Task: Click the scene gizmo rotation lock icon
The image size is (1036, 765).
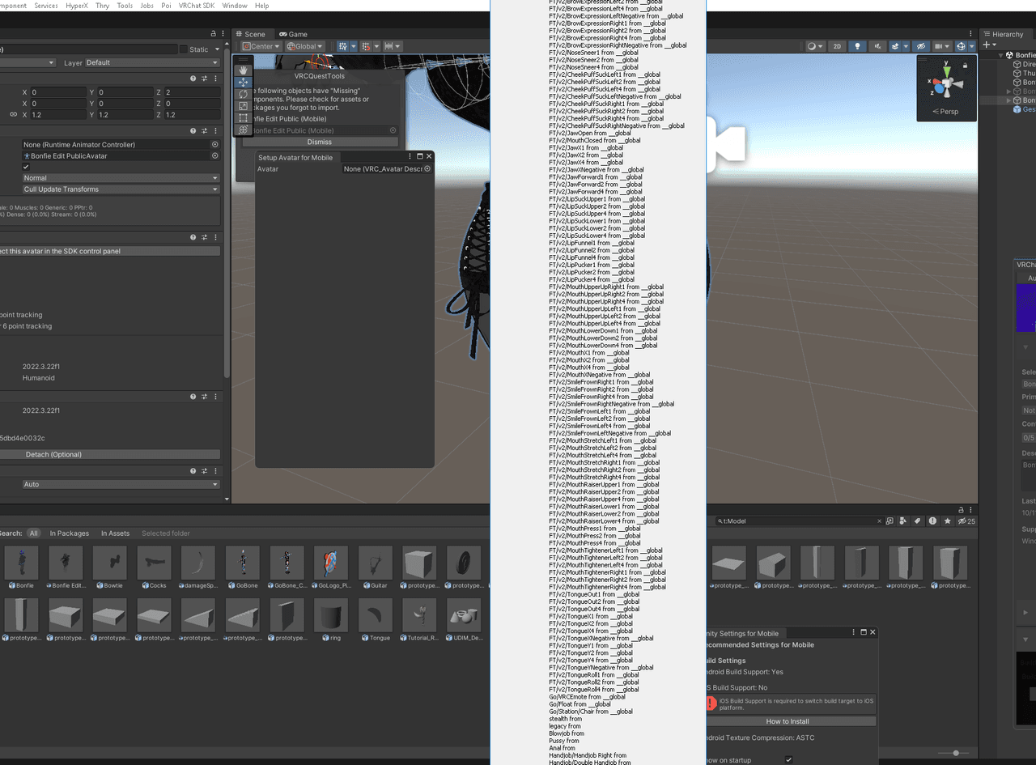Action: pos(965,65)
